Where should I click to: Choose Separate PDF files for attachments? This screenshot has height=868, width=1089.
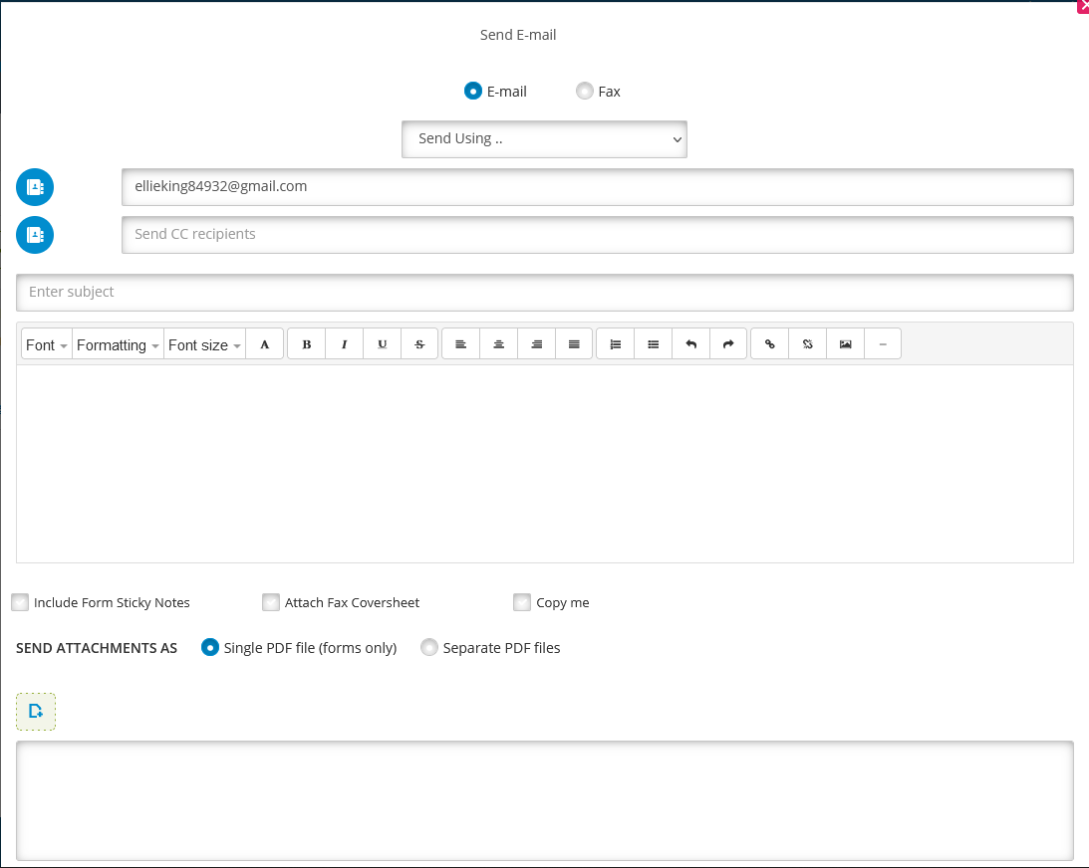(x=428, y=647)
